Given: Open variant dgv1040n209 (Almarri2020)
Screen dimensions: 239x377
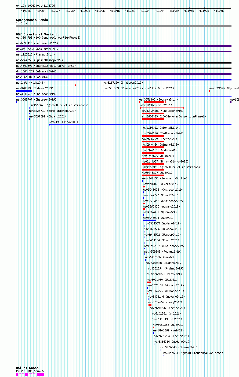Looking at the screenshot, I should 36,71.
